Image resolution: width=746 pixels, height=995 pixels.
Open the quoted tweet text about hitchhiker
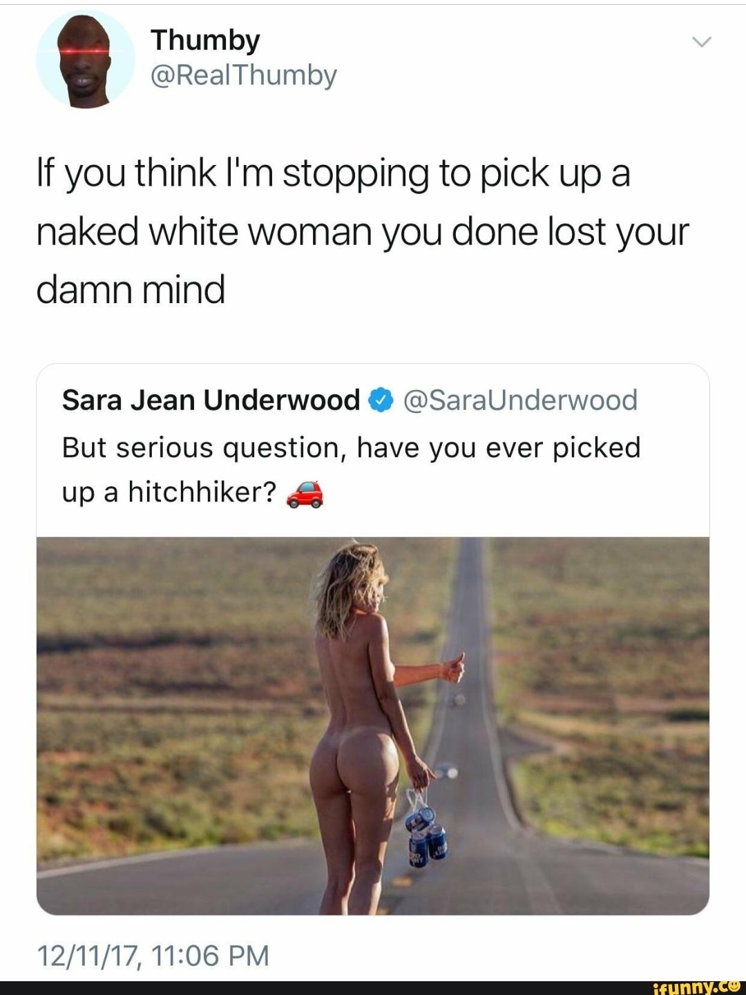coord(351,470)
